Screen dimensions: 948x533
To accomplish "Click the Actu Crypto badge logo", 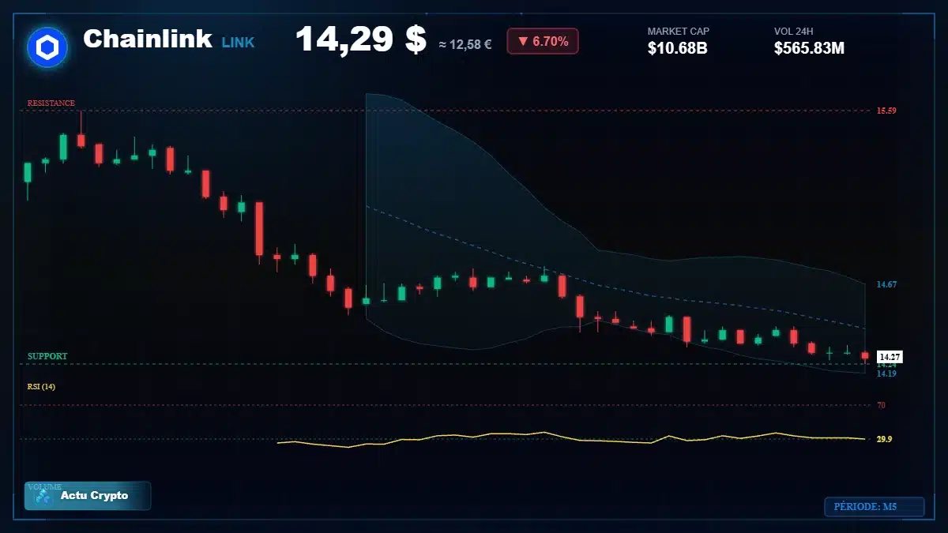I will tap(43, 496).
